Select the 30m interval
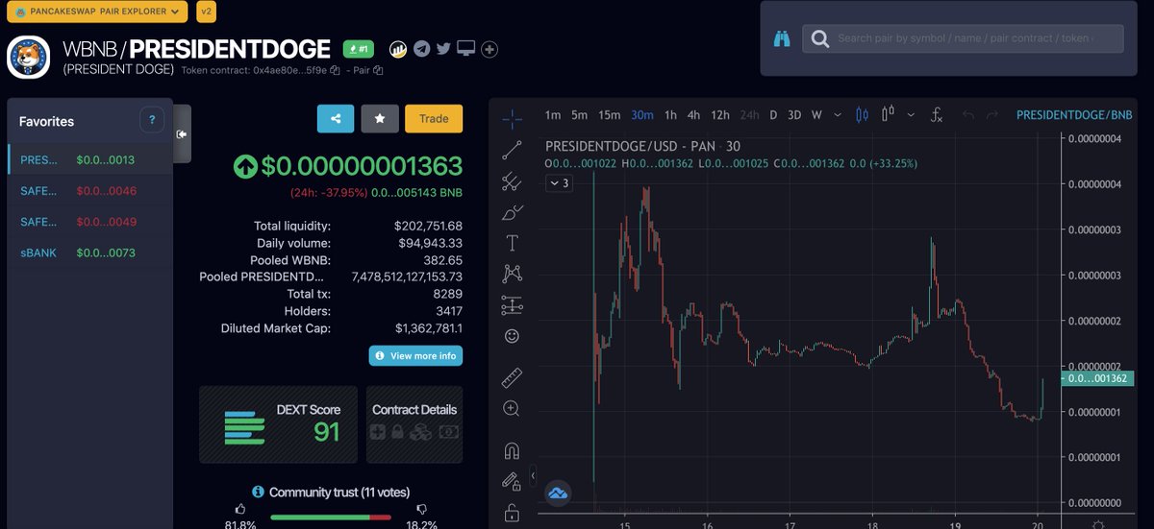 pos(642,115)
